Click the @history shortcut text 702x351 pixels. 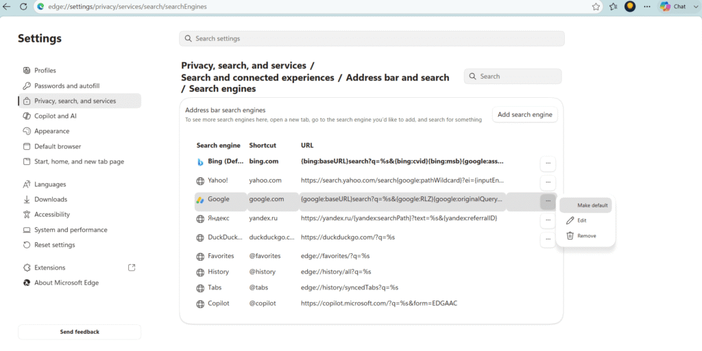coord(263,272)
